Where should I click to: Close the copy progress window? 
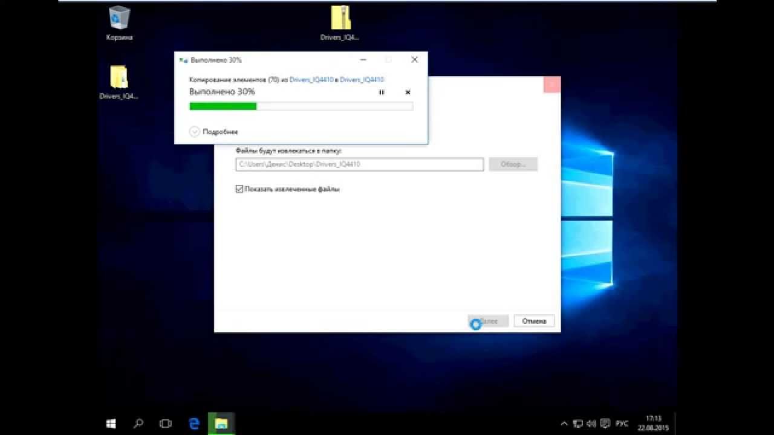click(414, 60)
